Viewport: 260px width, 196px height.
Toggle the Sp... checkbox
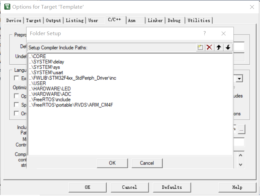click(17, 105)
